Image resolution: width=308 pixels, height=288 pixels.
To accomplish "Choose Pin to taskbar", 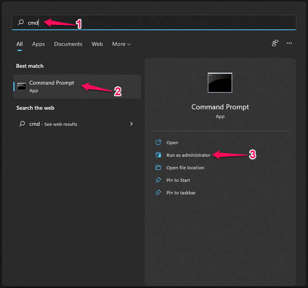I will pyautogui.click(x=181, y=193).
